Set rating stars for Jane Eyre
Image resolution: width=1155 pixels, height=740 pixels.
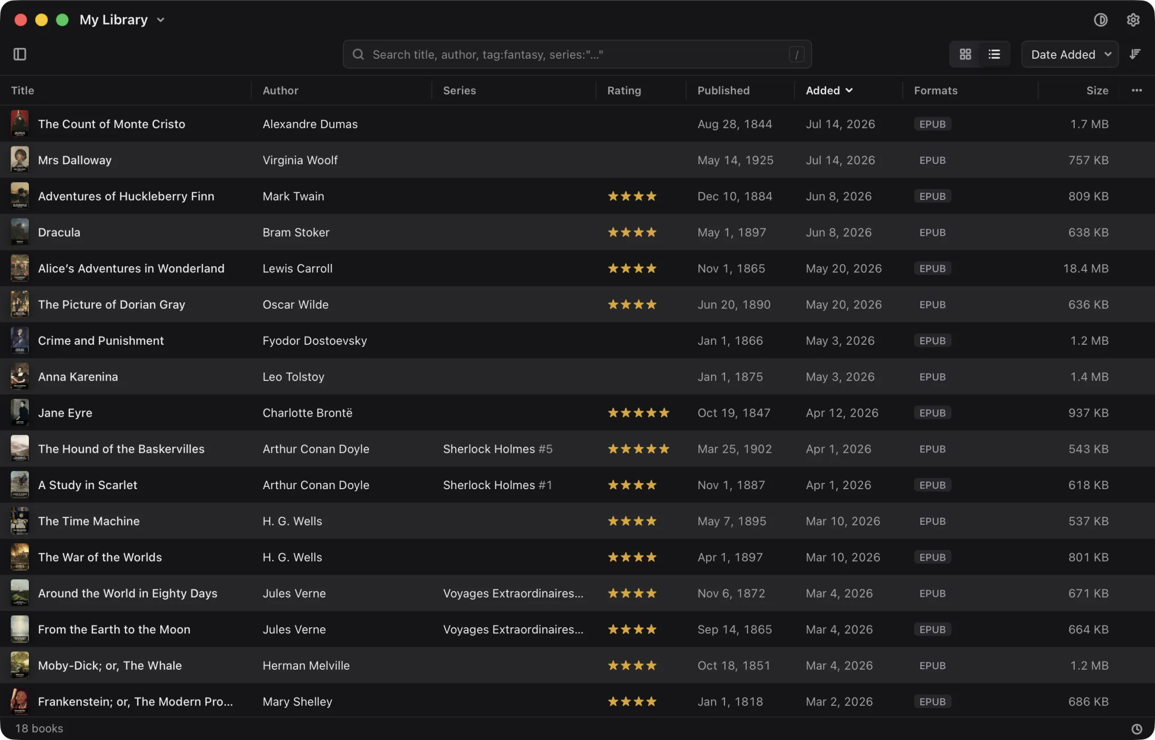coord(638,413)
